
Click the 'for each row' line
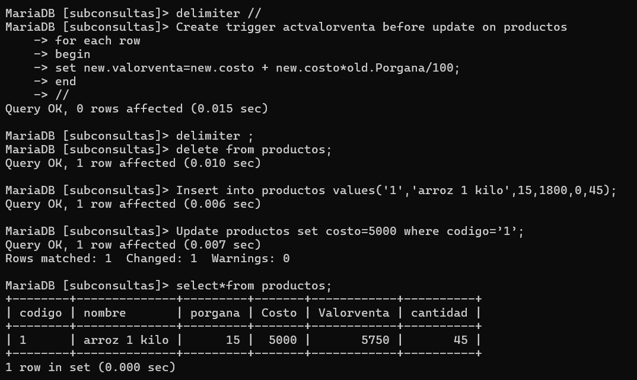(x=97, y=41)
